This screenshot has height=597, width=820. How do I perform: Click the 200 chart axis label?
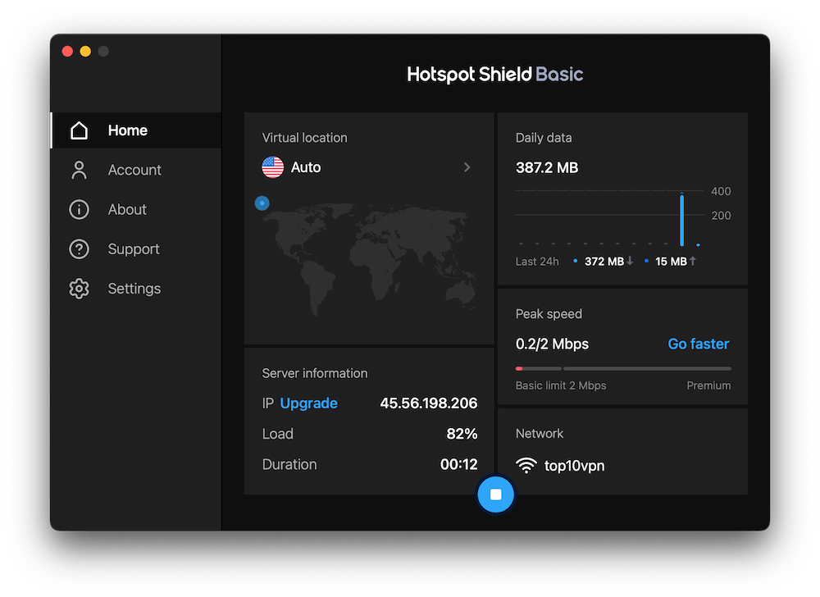(721, 216)
